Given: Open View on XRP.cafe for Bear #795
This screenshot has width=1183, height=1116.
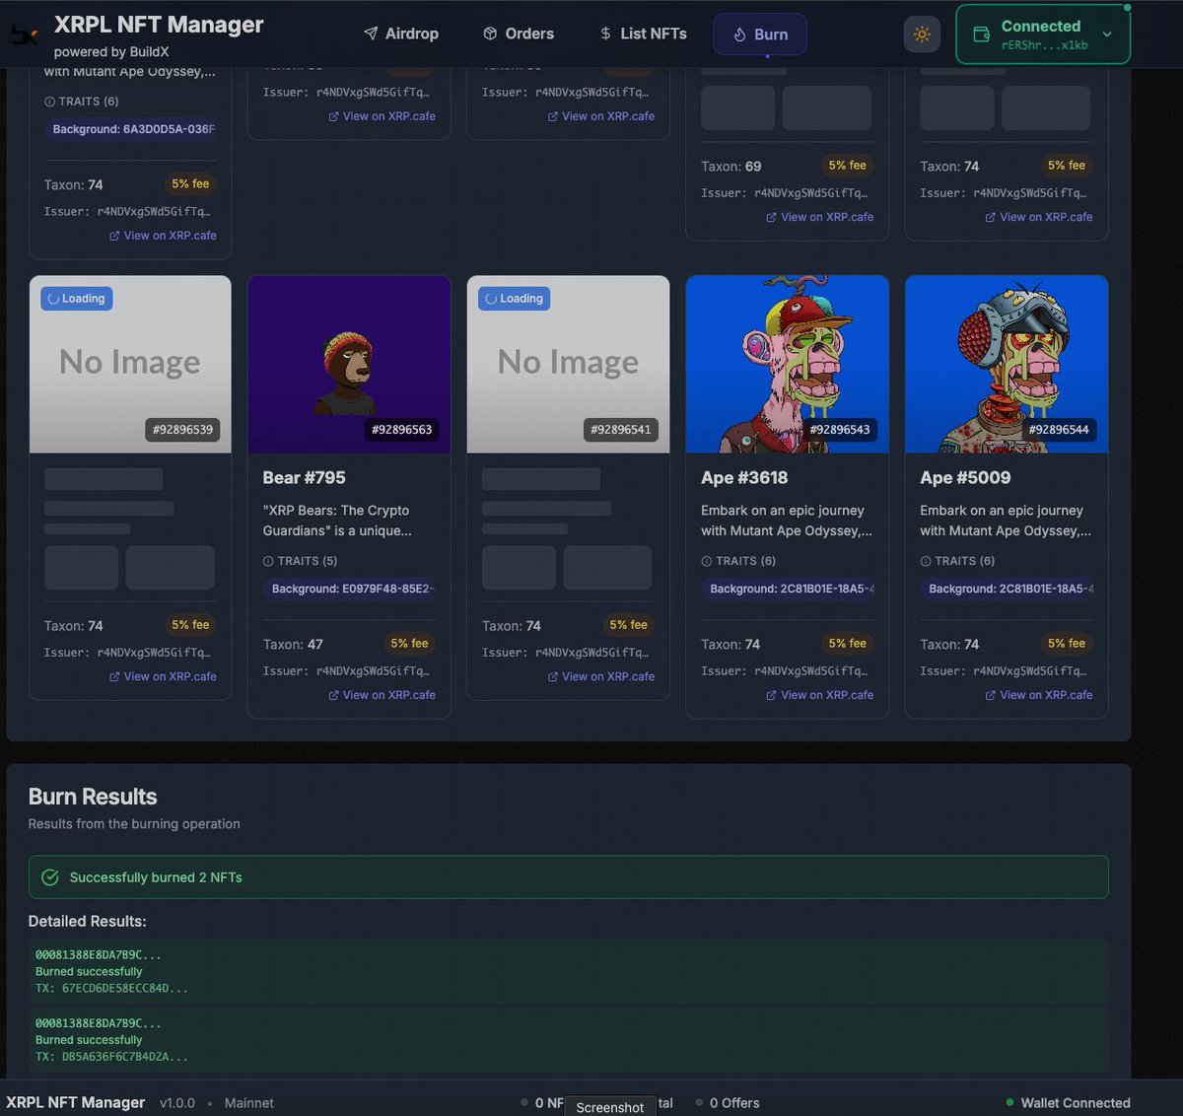Looking at the screenshot, I should click(x=382, y=695).
